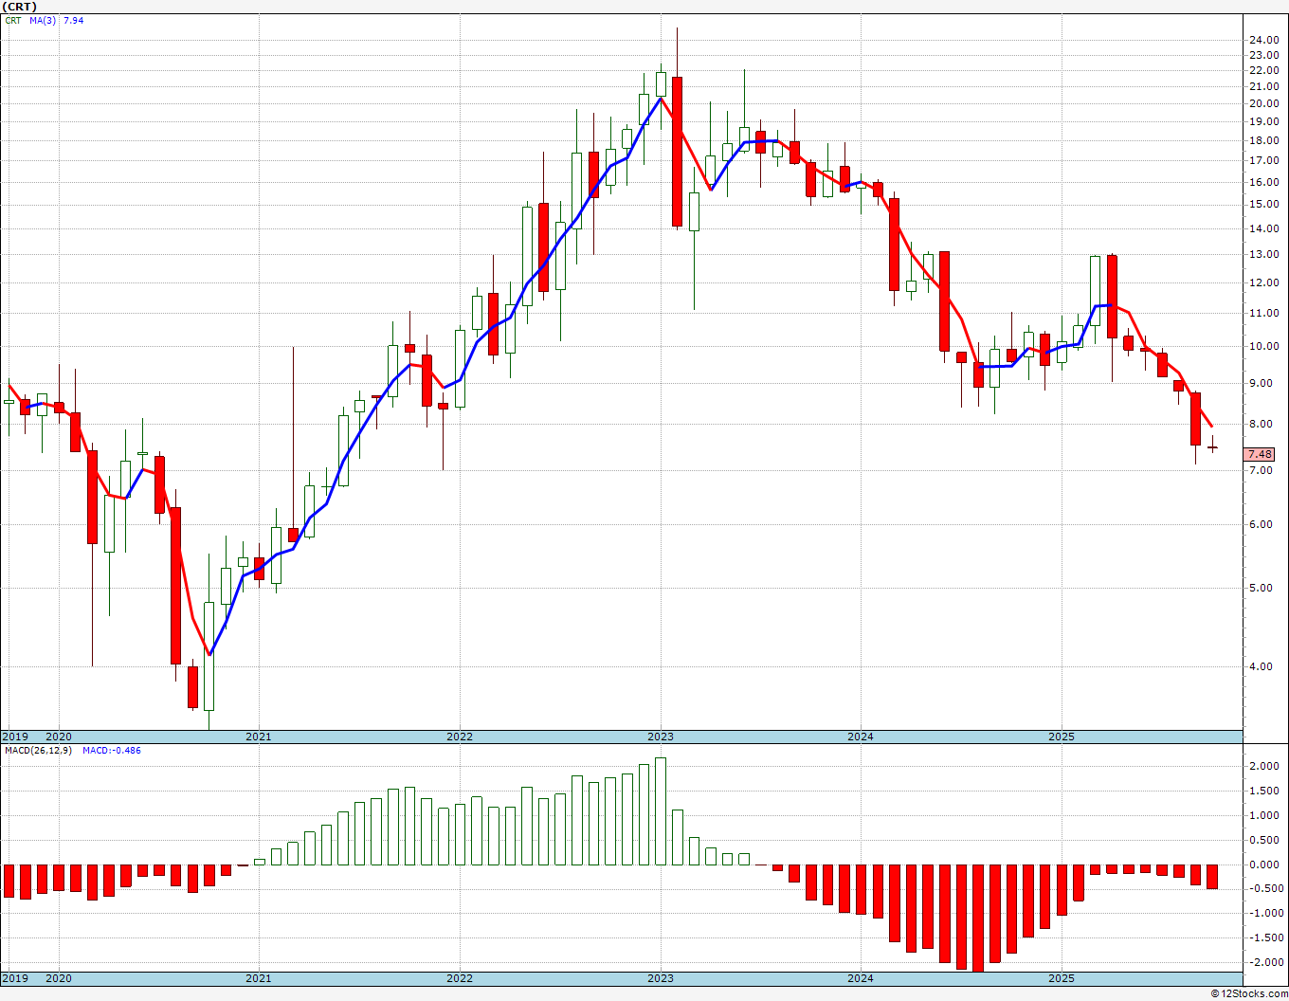The image size is (1289, 1001).
Task: Click the MACD(26,12,9) indicator label
Action: pyautogui.click(x=38, y=750)
